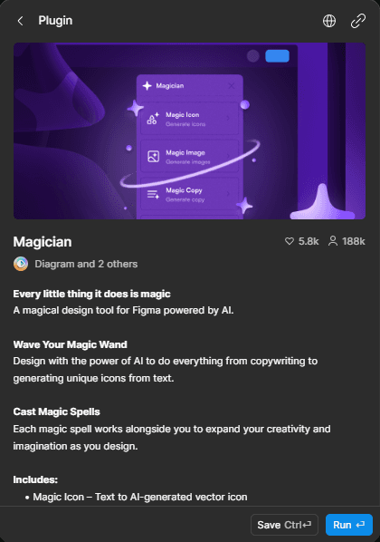Click the user count person icon
Screen dimensions: 380x542
tap(333, 241)
